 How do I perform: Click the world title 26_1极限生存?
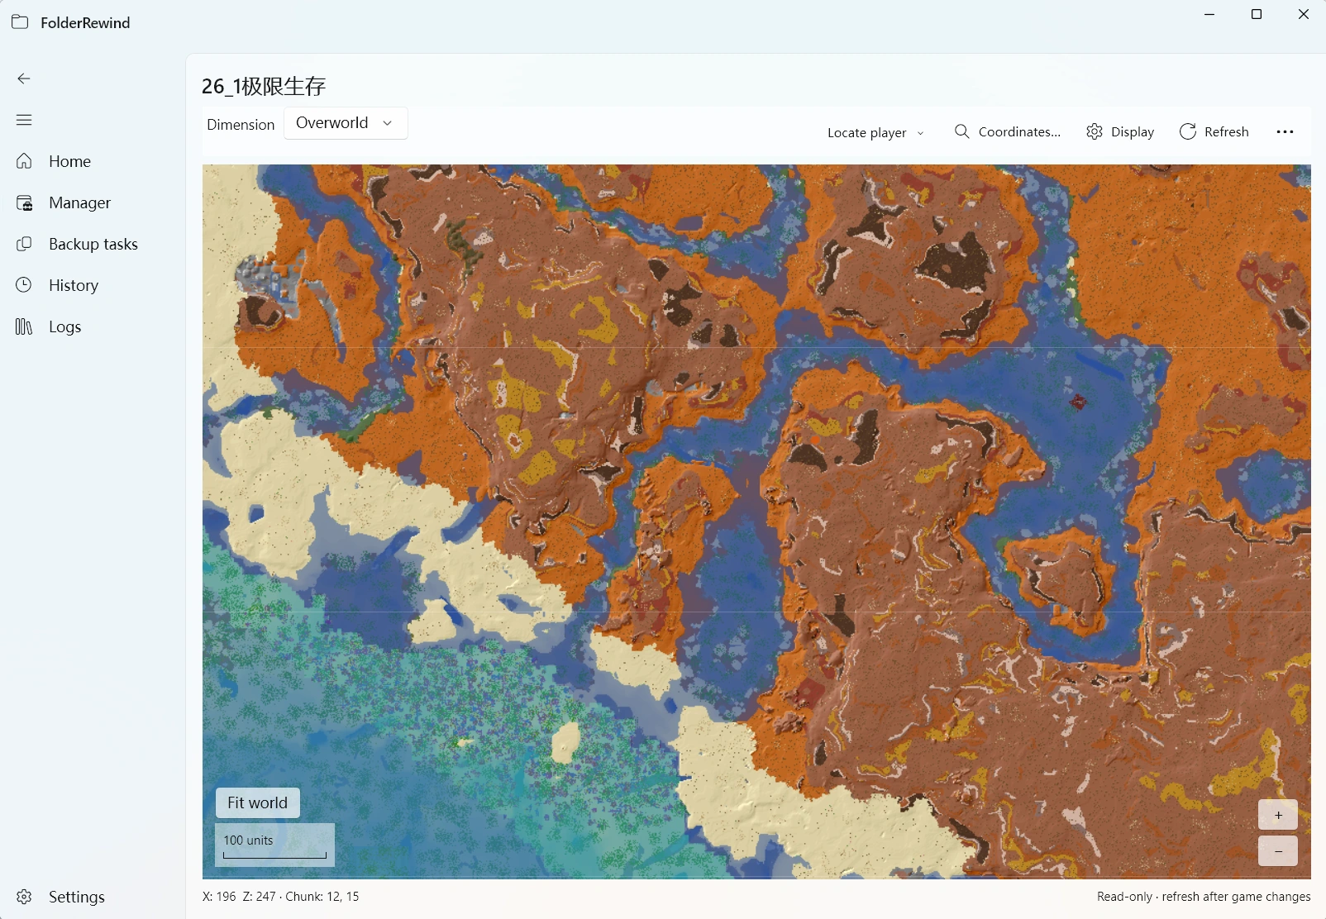264,86
